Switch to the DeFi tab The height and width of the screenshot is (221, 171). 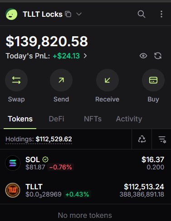click(x=57, y=119)
